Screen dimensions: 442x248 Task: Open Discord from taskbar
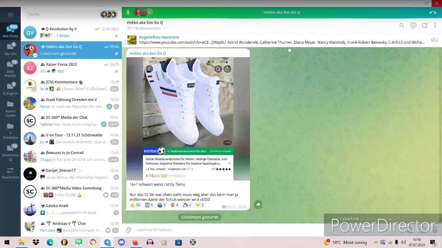point(122,242)
